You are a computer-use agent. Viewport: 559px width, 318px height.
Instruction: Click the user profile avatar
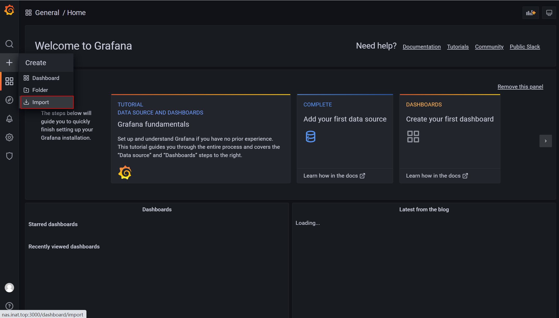pos(9,288)
